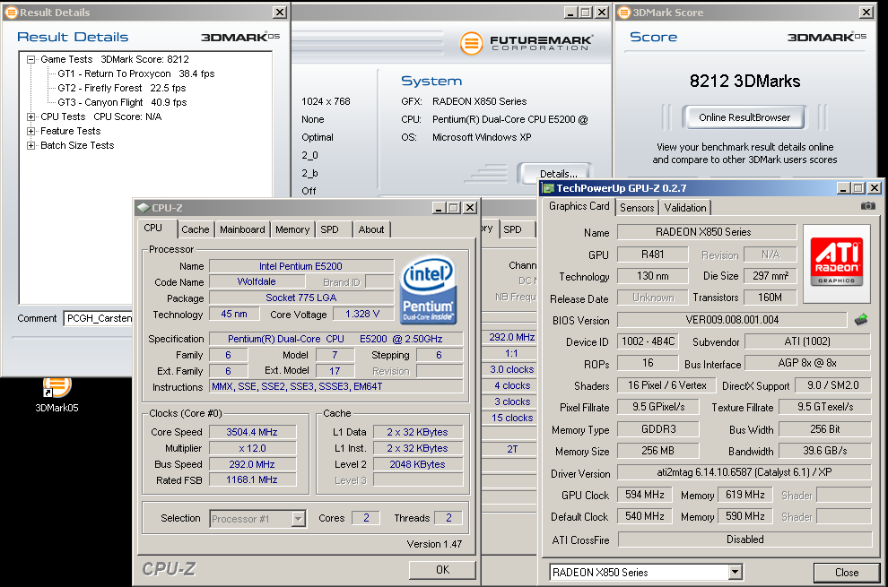This screenshot has height=587, width=888.
Task: Click the CPU-Z title bar icon
Action: [x=144, y=208]
